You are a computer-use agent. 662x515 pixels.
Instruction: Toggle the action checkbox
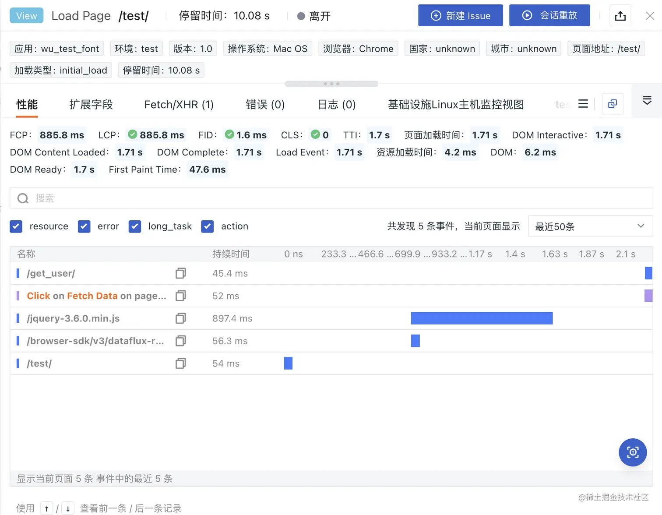point(208,226)
